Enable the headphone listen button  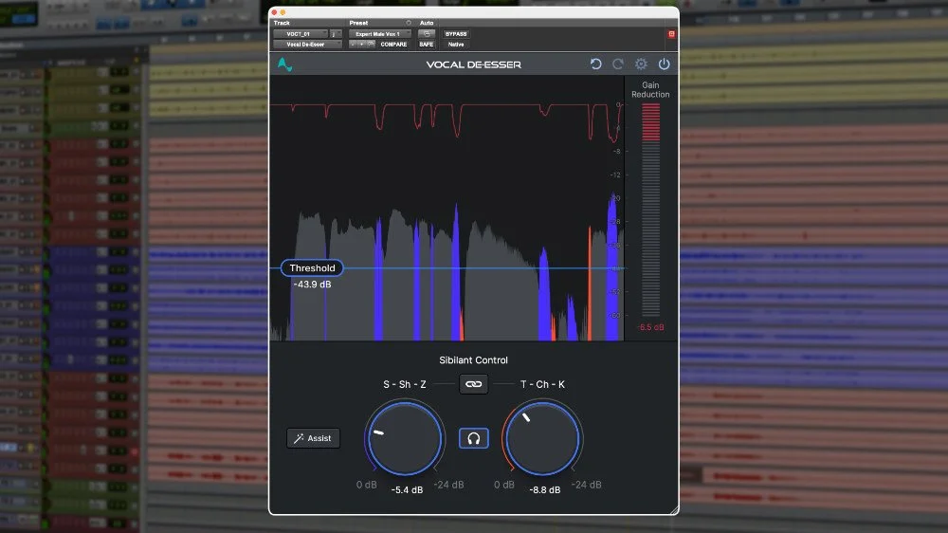tap(473, 438)
